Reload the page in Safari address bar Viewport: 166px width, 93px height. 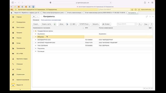[x=110, y=3]
